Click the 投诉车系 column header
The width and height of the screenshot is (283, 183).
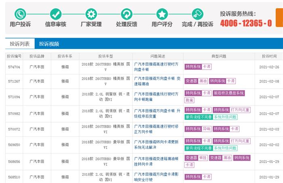(x=65, y=56)
